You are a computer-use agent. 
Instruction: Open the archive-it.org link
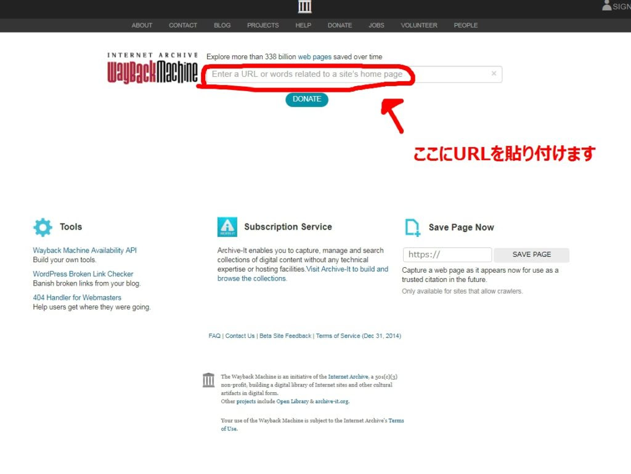pyautogui.click(x=332, y=401)
